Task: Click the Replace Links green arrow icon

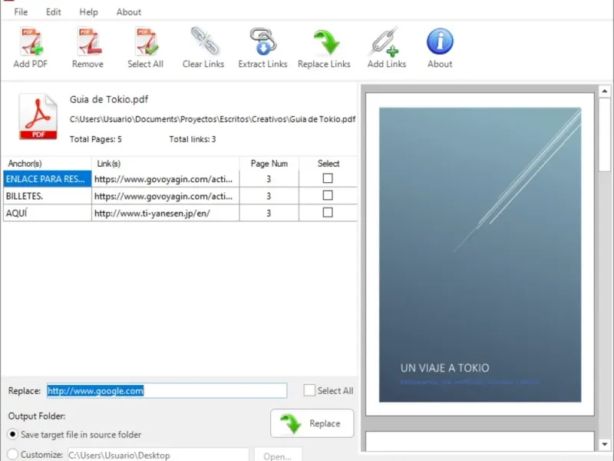Action: pyautogui.click(x=325, y=42)
